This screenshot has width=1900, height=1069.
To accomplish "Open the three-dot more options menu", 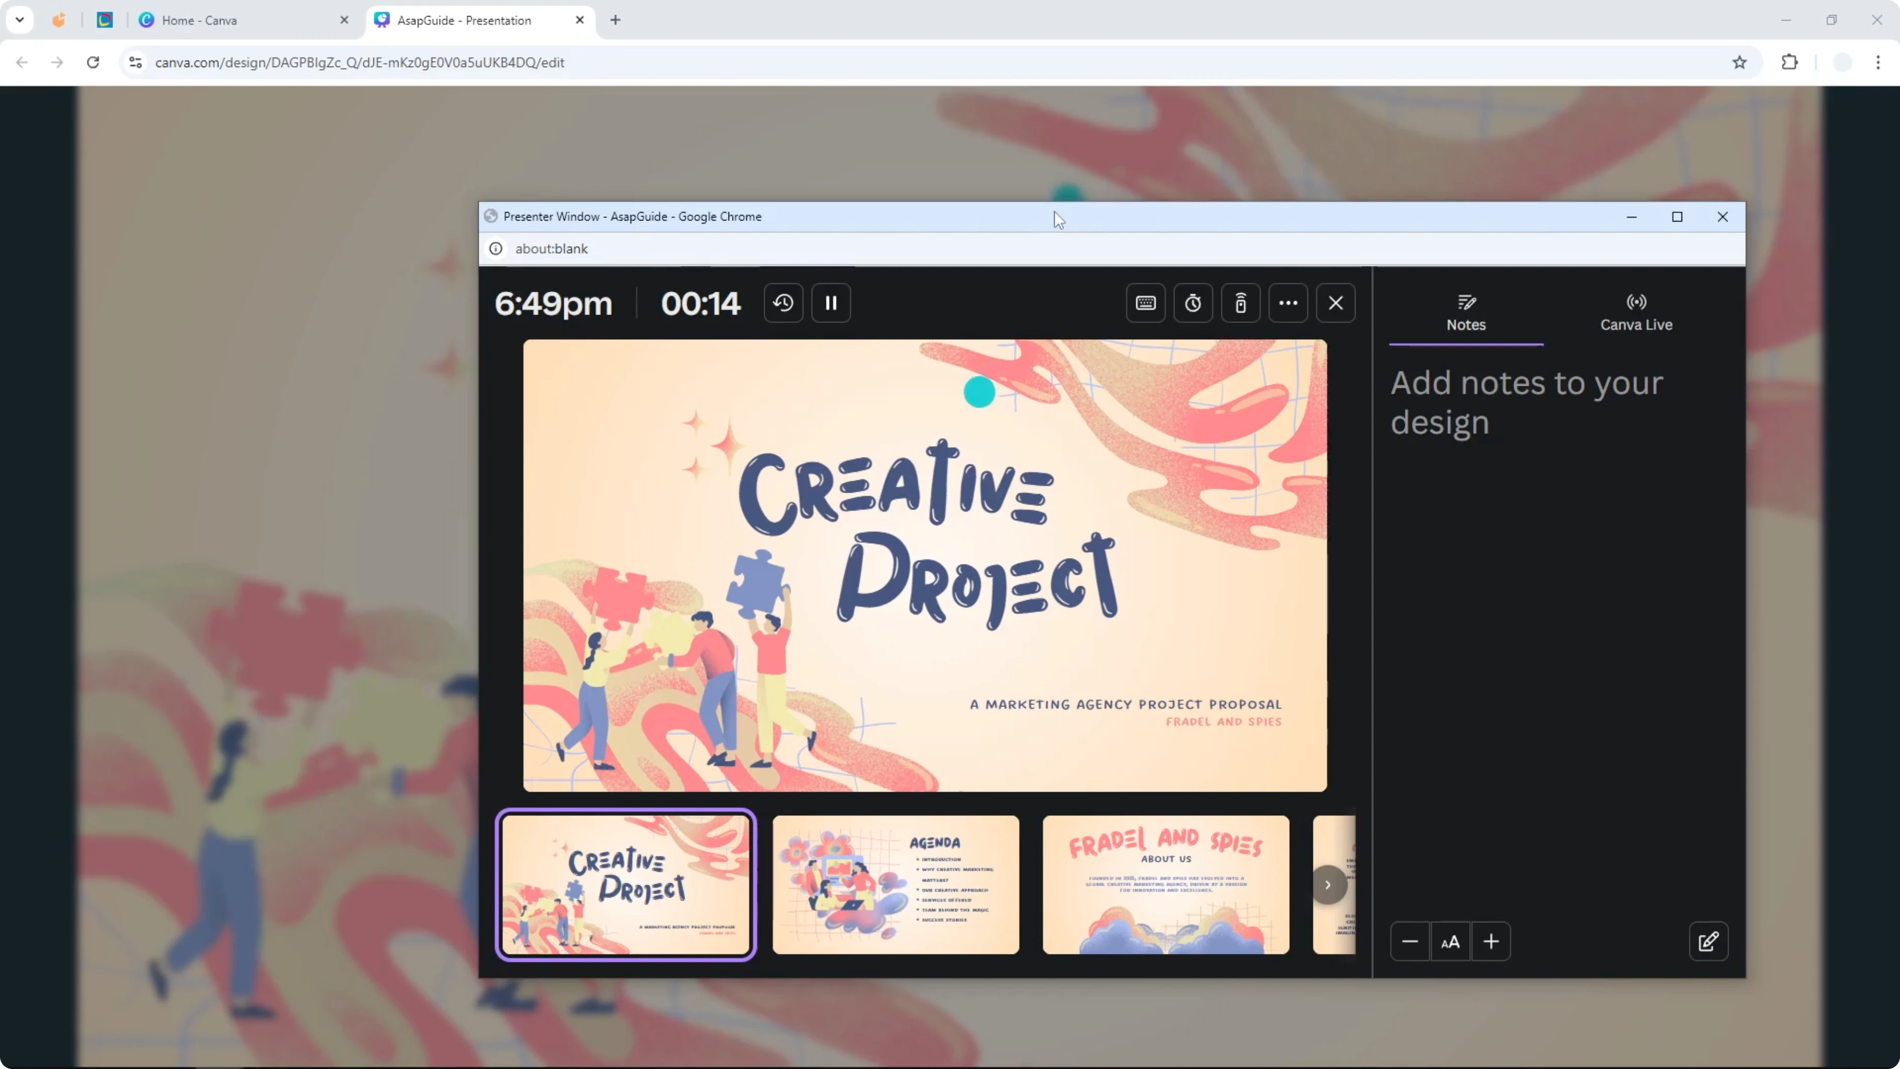I will [1289, 303].
